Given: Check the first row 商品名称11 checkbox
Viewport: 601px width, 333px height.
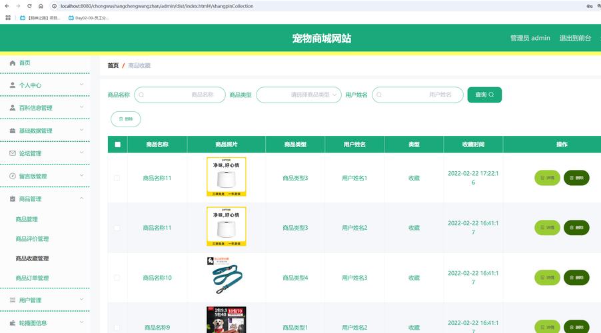Looking at the screenshot, I should pyautogui.click(x=117, y=178).
